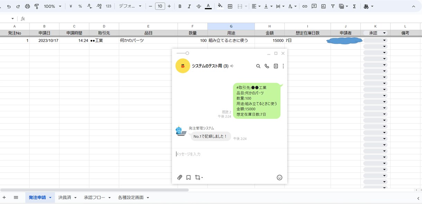Open the borders menu

[230, 6]
